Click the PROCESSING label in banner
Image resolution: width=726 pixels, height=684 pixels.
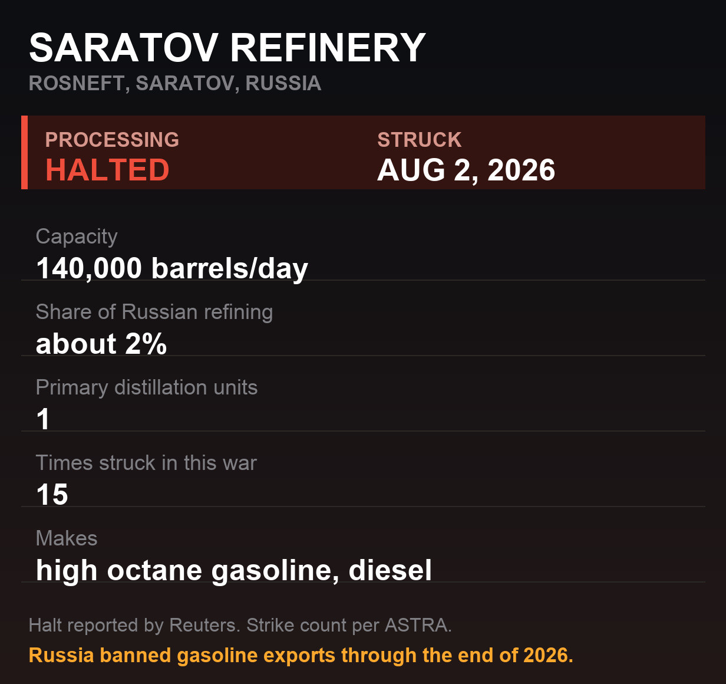pyautogui.click(x=112, y=140)
